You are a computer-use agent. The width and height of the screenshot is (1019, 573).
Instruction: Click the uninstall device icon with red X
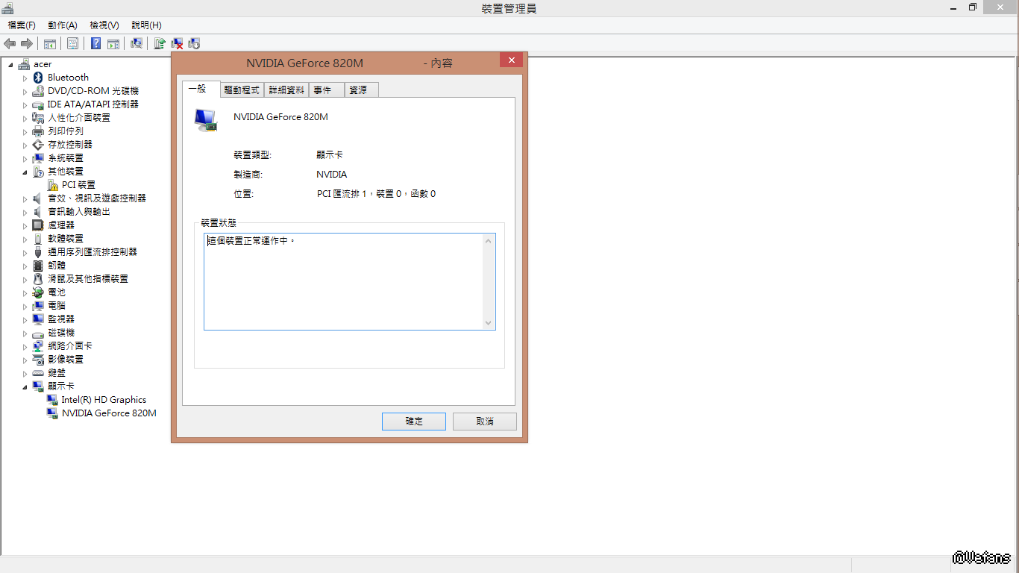point(177,44)
